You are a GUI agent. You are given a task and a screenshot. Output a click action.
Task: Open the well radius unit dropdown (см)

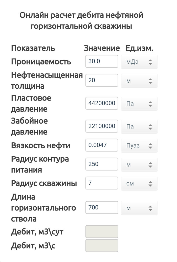[139, 183]
